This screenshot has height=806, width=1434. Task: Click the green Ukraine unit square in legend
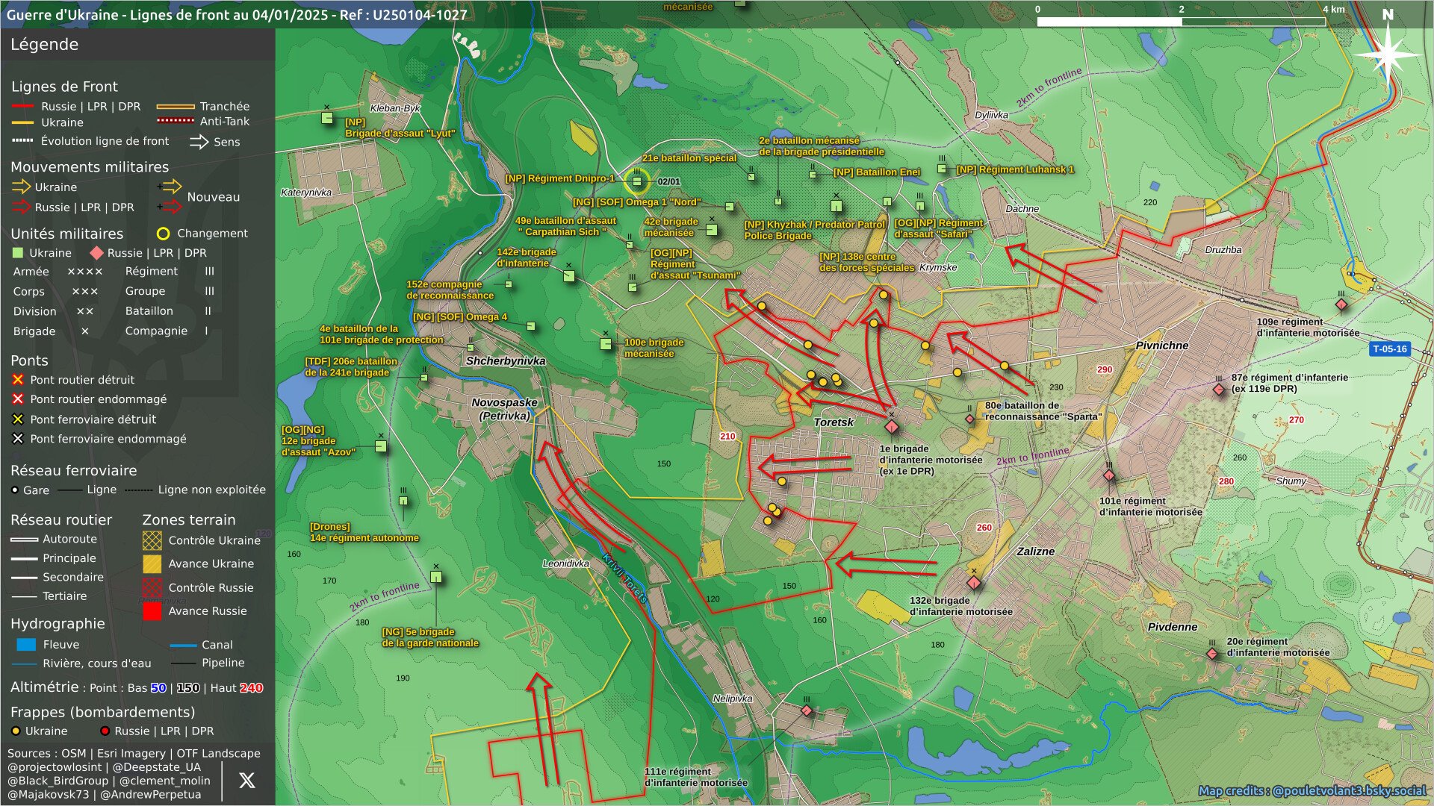coord(18,253)
